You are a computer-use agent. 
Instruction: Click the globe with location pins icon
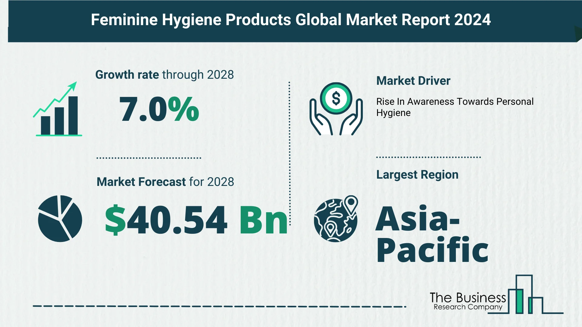coord(336,219)
